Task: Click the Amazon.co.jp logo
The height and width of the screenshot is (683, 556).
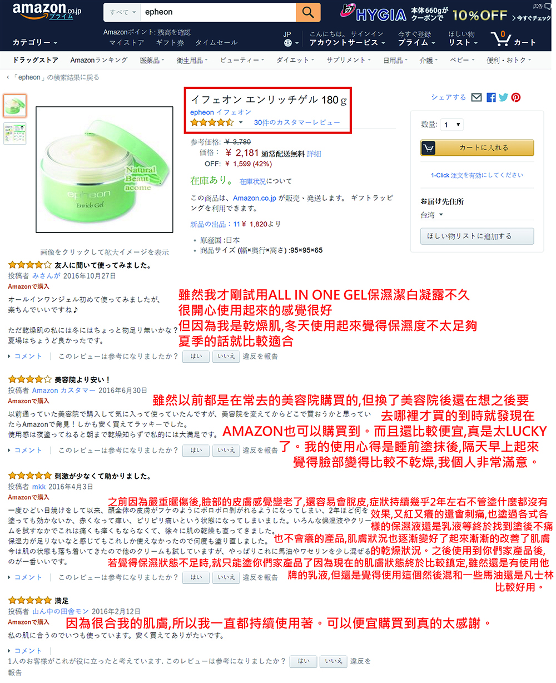Action: 48,12
